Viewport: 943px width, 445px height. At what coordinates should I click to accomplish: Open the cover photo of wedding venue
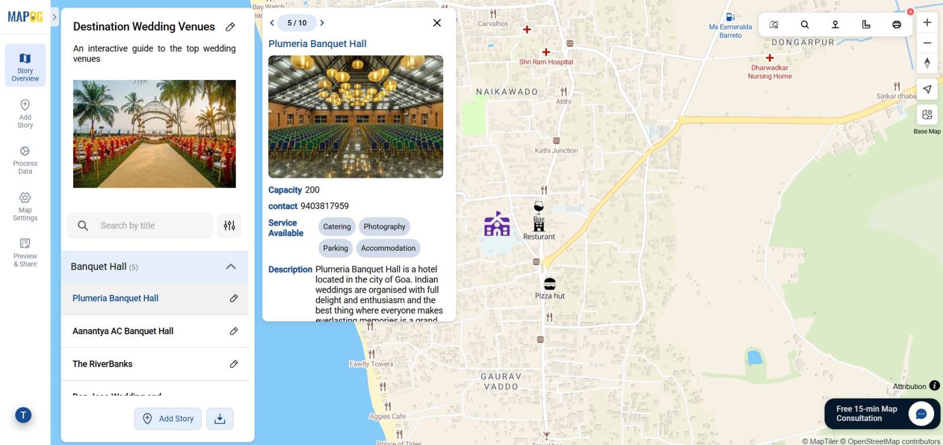(x=154, y=134)
